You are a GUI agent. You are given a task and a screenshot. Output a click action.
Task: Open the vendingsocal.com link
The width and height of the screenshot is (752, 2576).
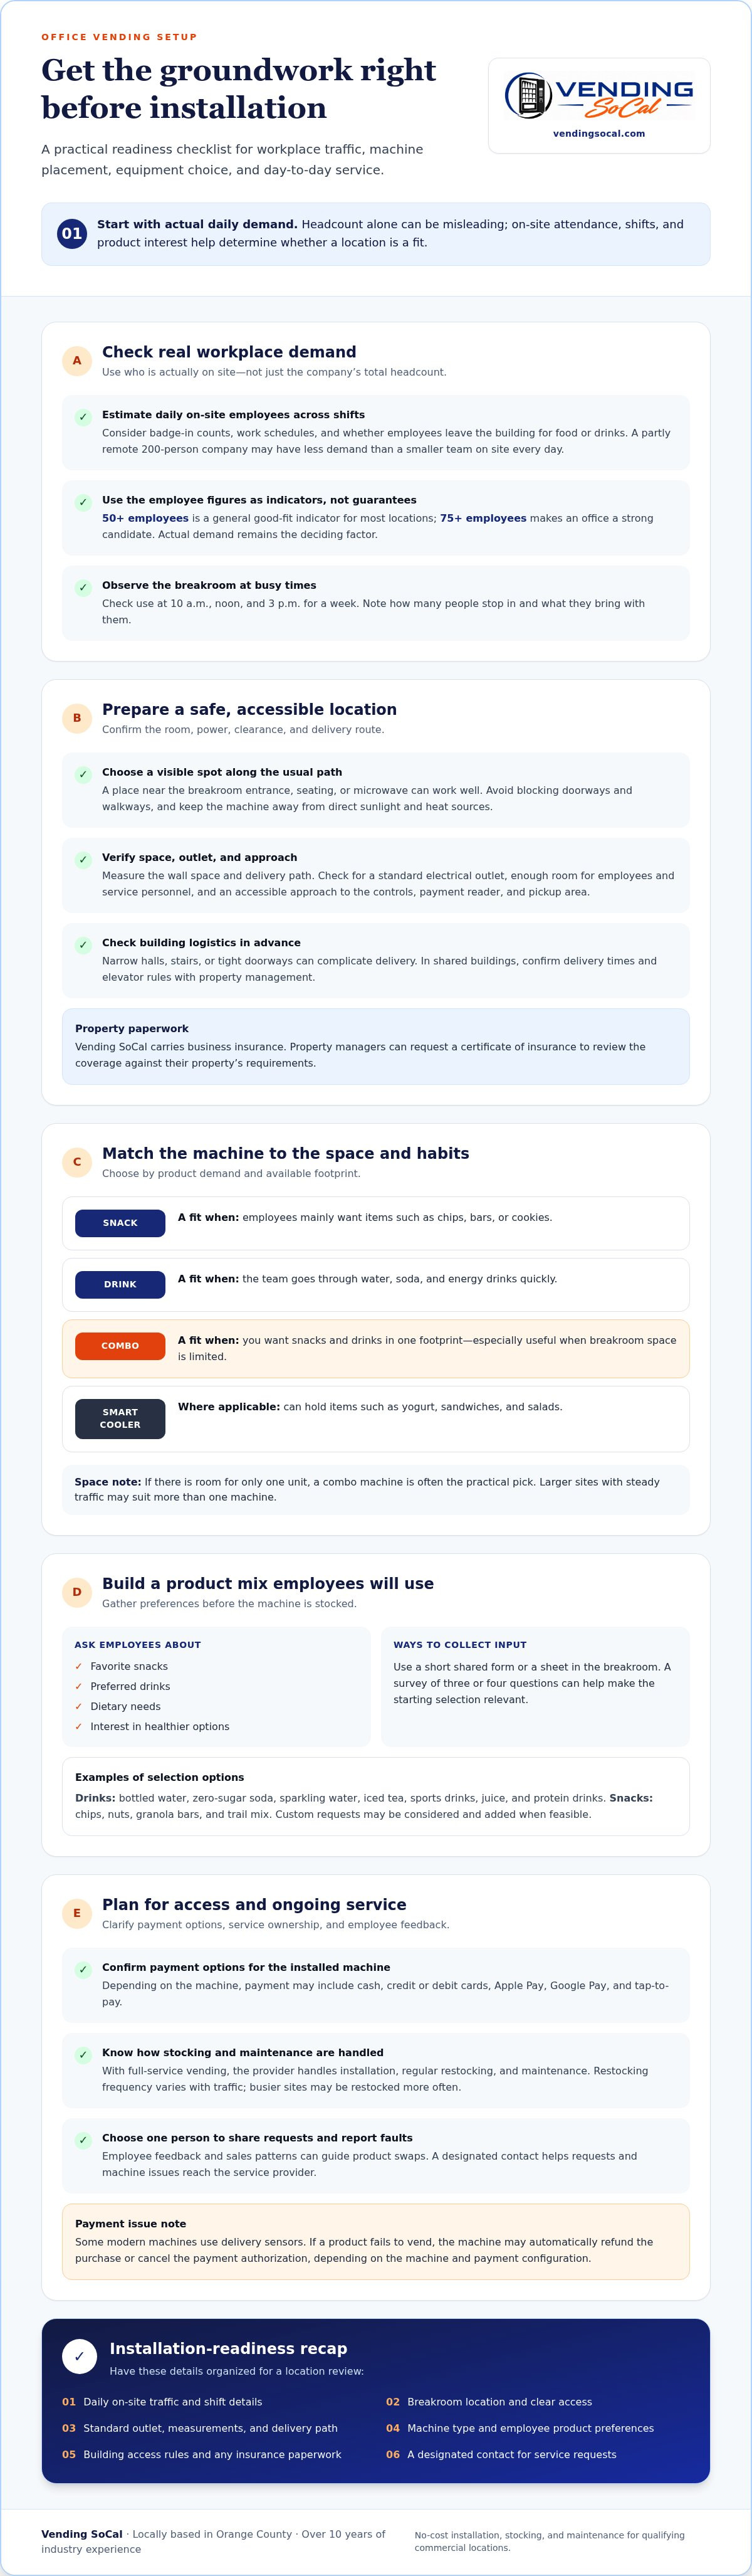point(598,133)
